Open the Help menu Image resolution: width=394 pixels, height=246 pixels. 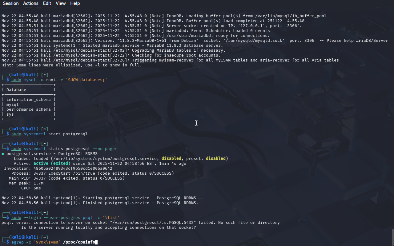75,3
